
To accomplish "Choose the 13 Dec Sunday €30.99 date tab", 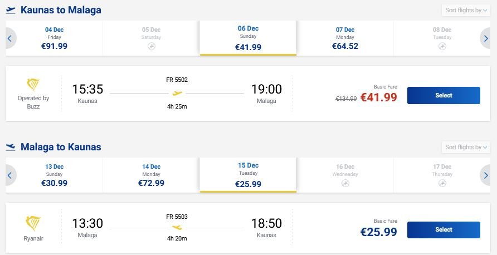I will 54,175.
